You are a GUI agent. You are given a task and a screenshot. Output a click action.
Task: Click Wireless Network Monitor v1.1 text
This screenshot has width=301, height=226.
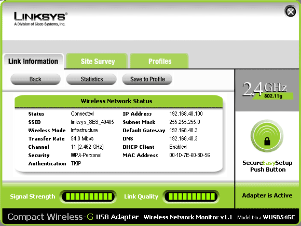(x=188, y=217)
